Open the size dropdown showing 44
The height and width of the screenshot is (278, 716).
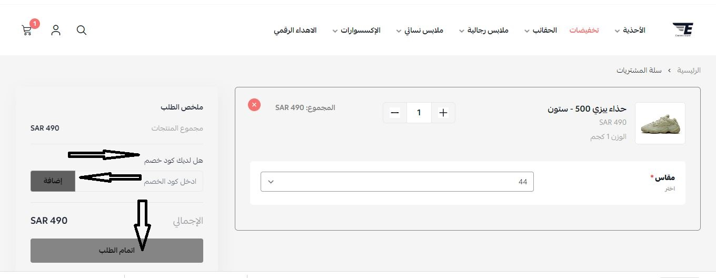click(x=397, y=182)
